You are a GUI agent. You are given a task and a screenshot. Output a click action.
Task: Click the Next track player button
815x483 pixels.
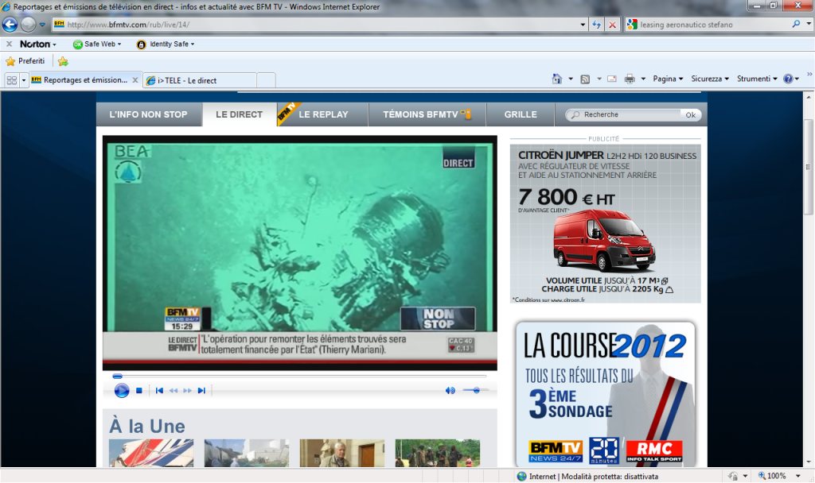(201, 391)
